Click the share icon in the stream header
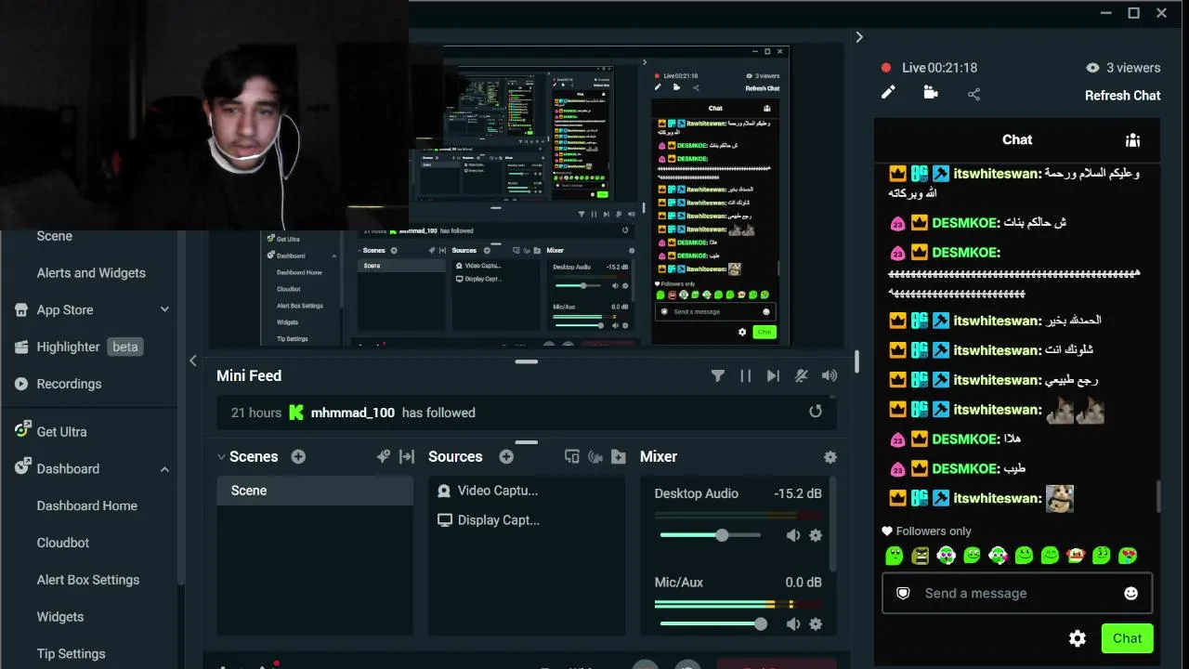1189x669 pixels. (x=973, y=94)
